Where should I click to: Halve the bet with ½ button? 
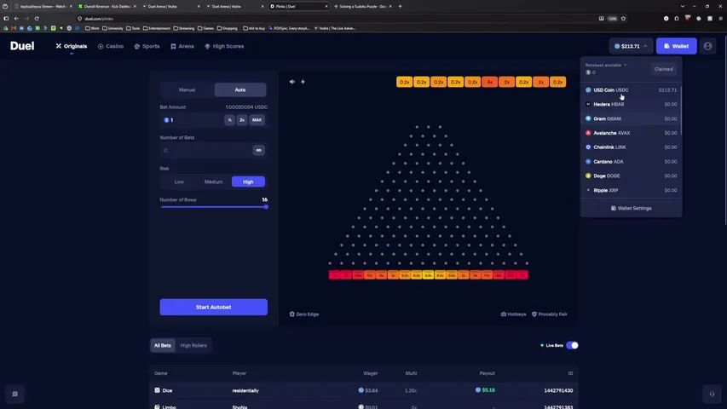pyautogui.click(x=229, y=119)
